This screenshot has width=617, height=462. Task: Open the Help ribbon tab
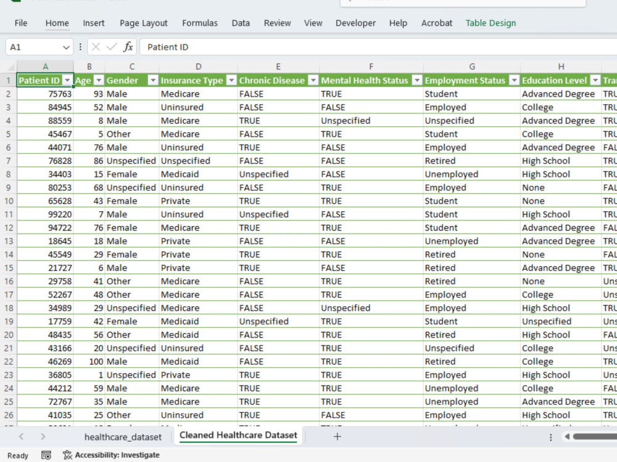[x=398, y=23]
